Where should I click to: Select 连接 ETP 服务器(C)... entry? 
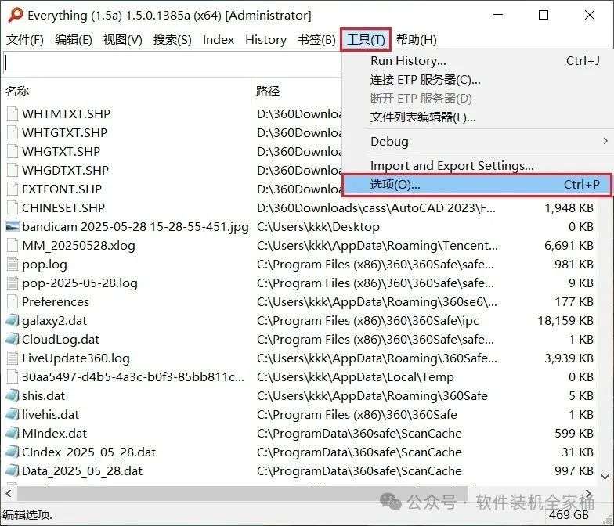coord(477,80)
